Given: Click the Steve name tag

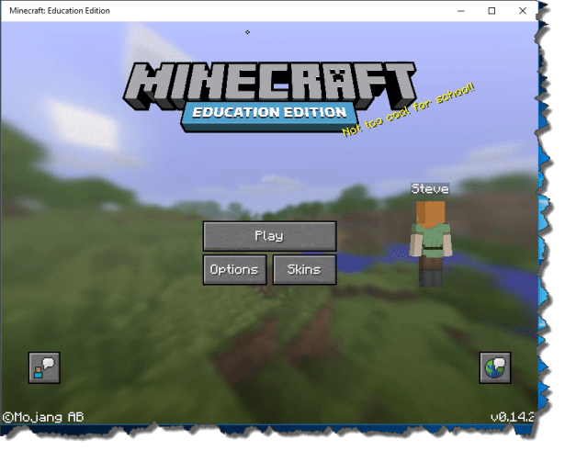Looking at the screenshot, I should pos(430,188).
